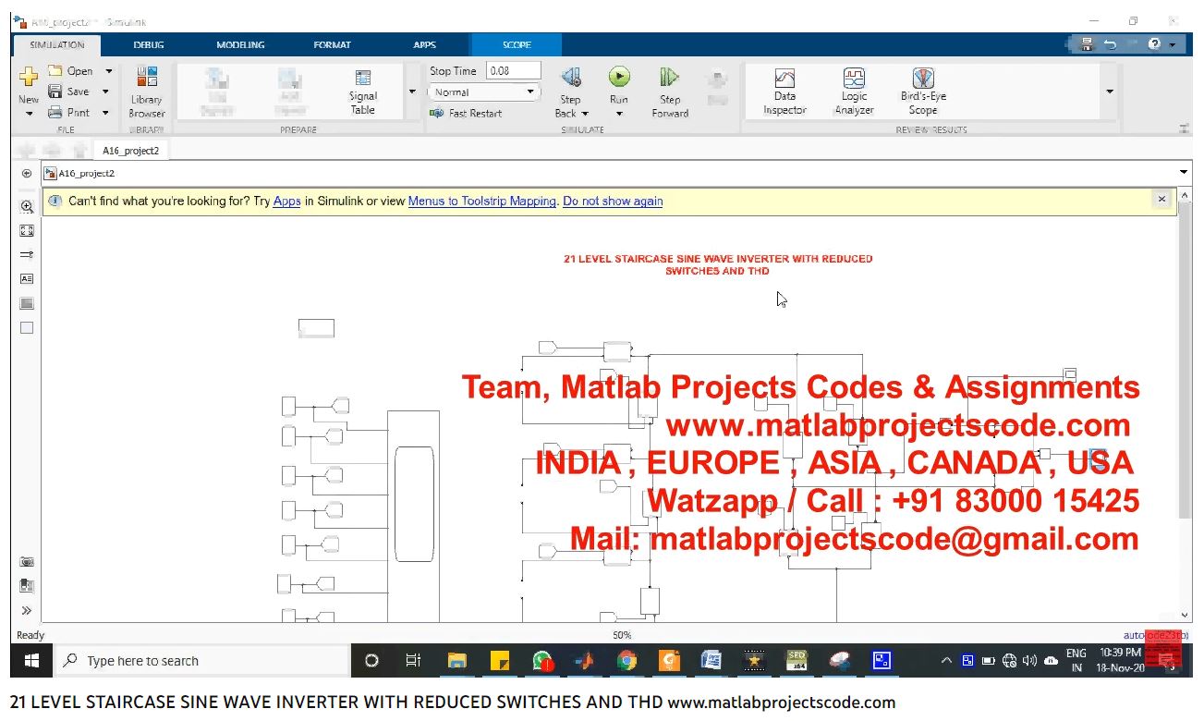Expand the left palette chevrons
The image size is (1204, 721).
pyautogui.click(x=27, y=611)
